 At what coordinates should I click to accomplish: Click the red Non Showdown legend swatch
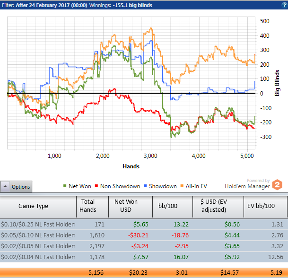96,186
